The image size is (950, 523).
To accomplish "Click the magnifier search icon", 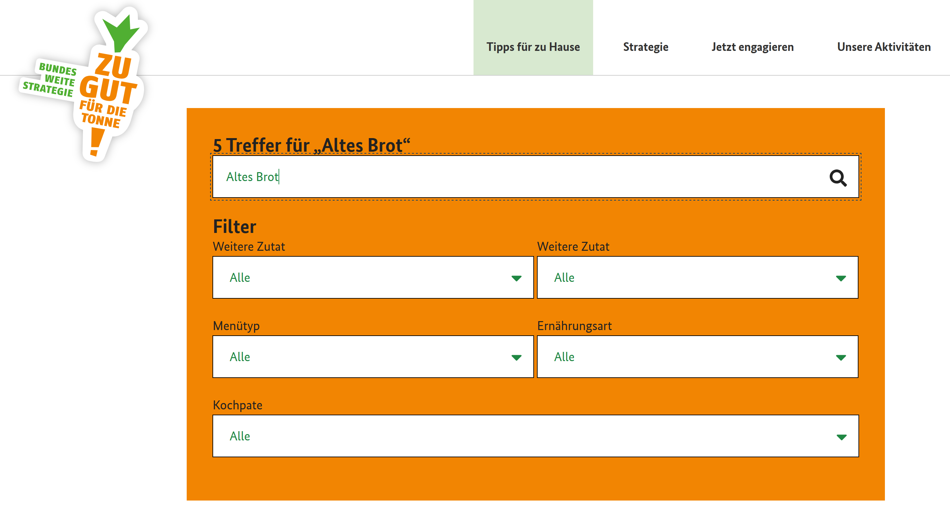I will pyautogui.click(x=838, y=178).
